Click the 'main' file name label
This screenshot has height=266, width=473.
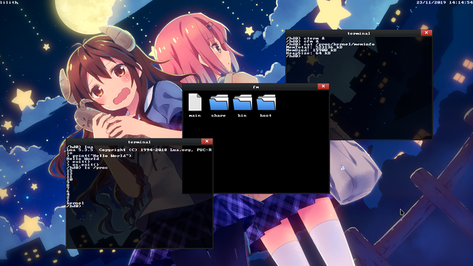pos(195,115)
